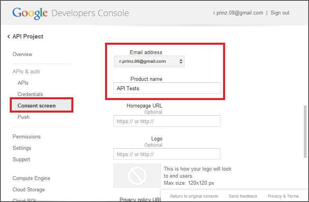This screenshot has width=309, height=202.
Task: Open the Permissions page
Action: tap(27, 136)
